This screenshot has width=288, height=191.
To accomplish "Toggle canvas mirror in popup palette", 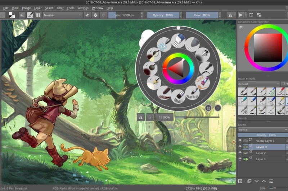I will [141, 117].
